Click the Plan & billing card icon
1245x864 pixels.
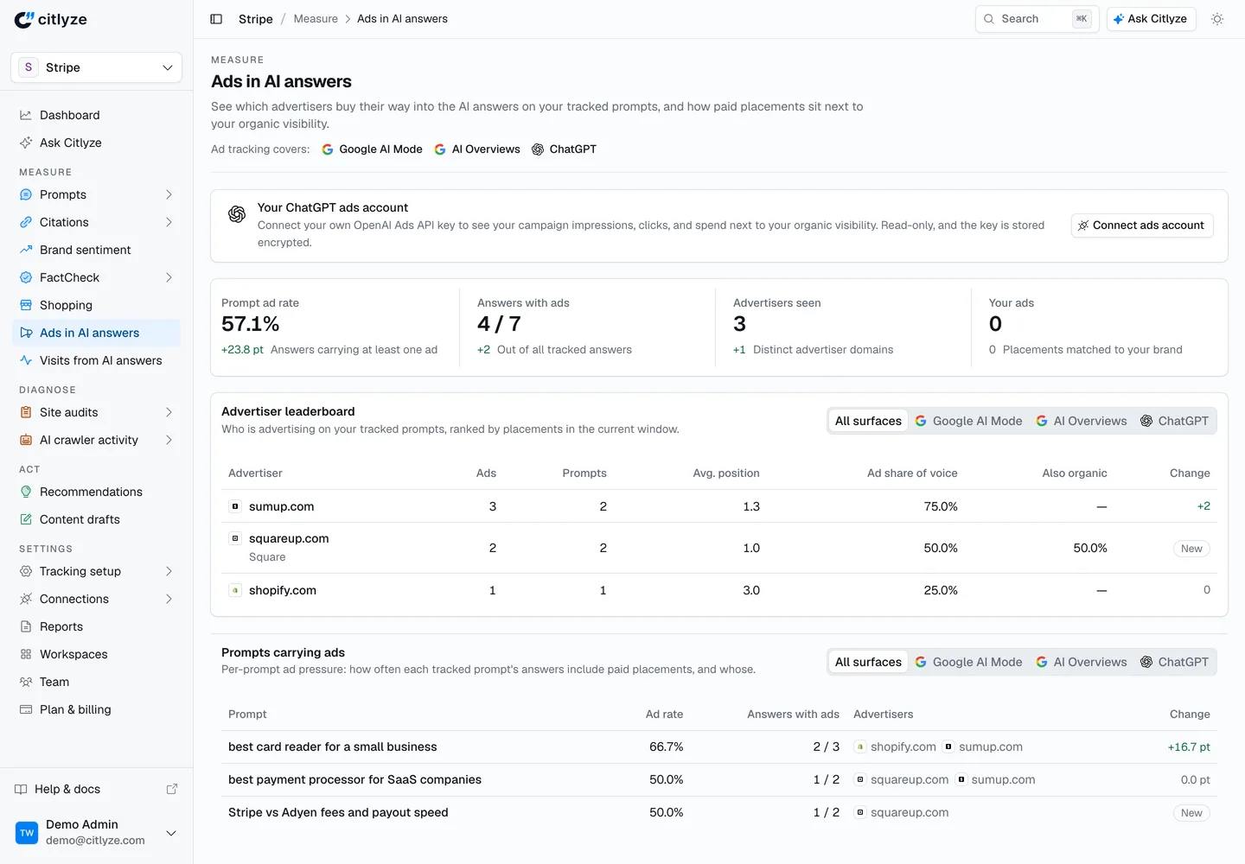coord(26,709)
